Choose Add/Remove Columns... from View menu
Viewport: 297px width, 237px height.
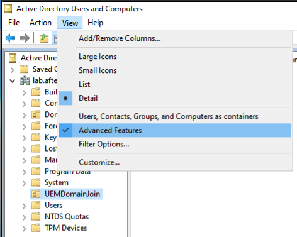175,38
